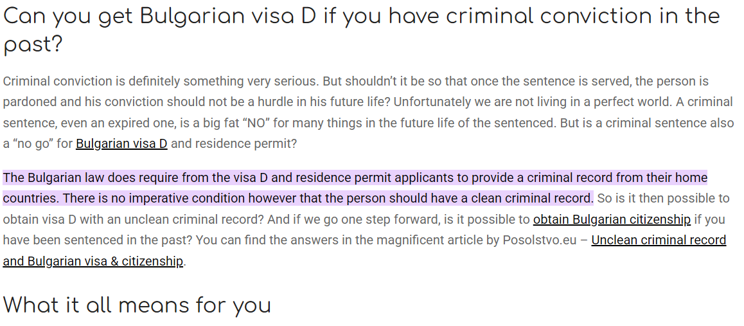Screen dimensions: 744x326
Task: Open the "Bulgarian visa D" link
Action: click(x=121, y=143)
